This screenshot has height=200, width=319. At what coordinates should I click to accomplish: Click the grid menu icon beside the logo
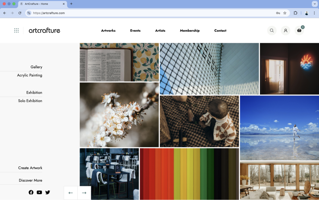pyautogui.click(x=16, y=30)
